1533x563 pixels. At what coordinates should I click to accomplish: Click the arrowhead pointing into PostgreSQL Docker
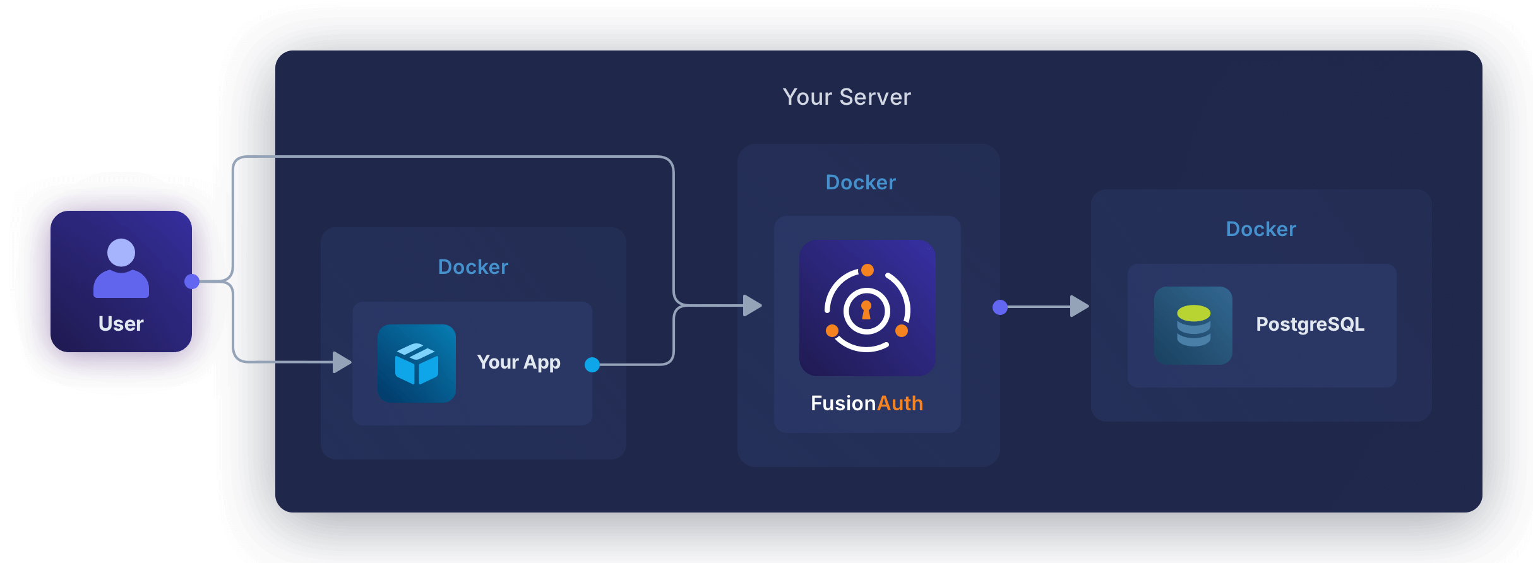pyautogui.click(x=1080, y=306)
